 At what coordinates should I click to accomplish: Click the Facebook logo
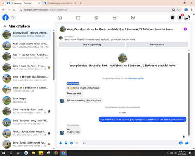[5, 18]
